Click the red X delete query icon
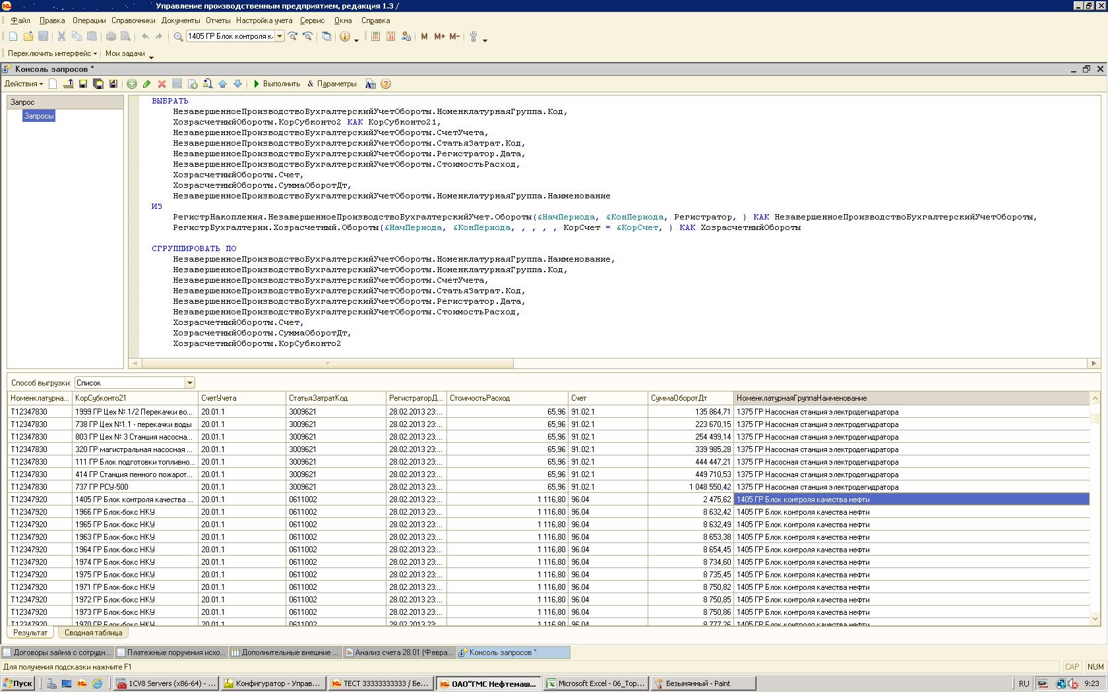Screen dimensions: 1108x692 162,84
